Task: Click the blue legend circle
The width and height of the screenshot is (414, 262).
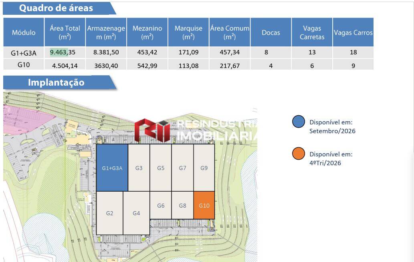Action: [299, 122]
